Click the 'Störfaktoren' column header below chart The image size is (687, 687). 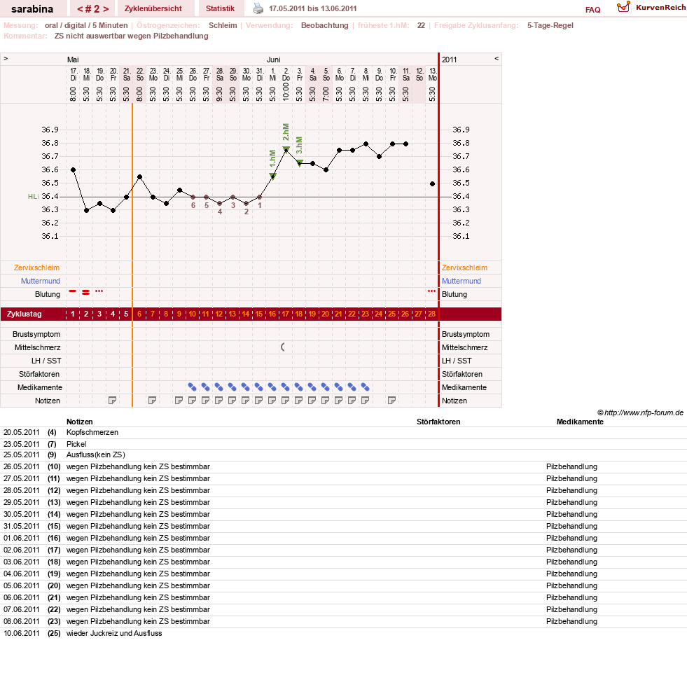click(438, 422)
